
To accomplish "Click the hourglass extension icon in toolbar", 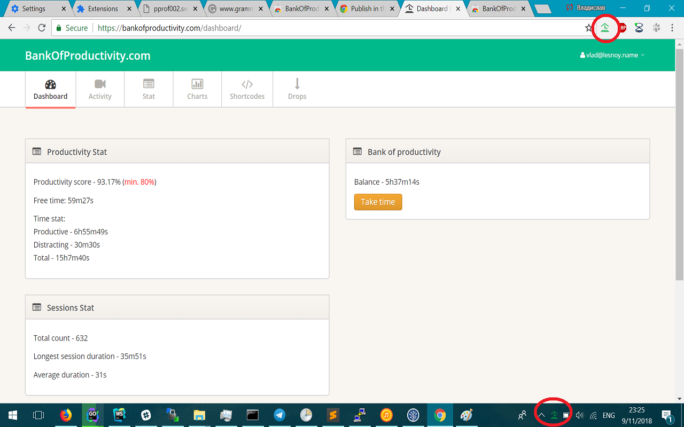I will 639,28.
